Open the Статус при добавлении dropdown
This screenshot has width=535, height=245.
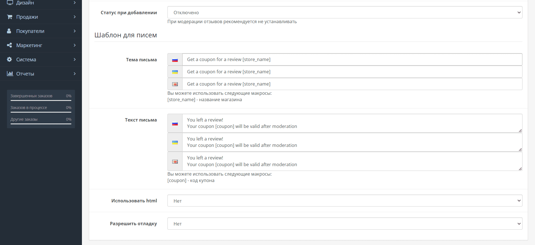345,12
